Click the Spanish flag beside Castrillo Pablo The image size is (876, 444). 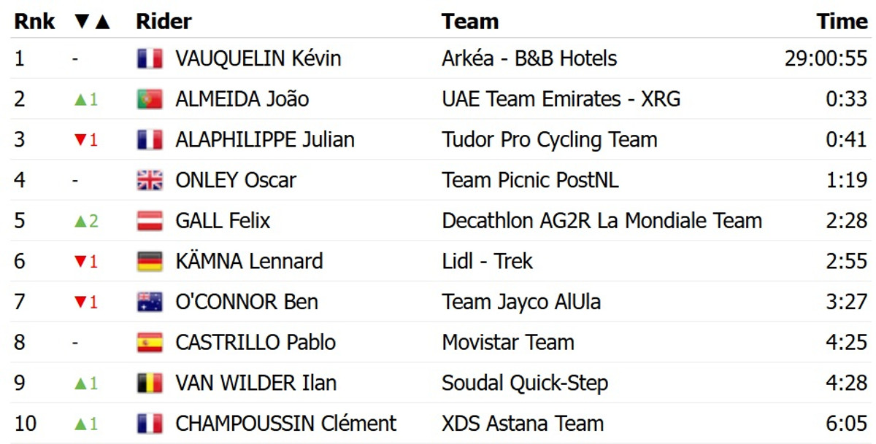[x=150, y=342]
